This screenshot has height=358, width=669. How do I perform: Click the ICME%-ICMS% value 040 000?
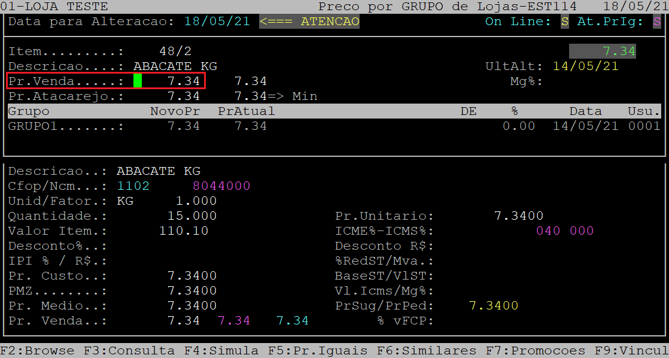[x=565, y=231]
